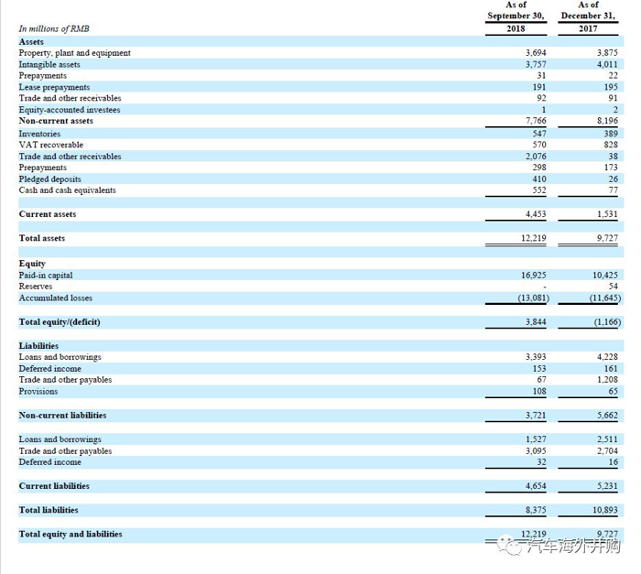The width and height of the screenshot is (641, 574).
Task: Click the 'VAT recoverable' row label
Action: [51, 145]
